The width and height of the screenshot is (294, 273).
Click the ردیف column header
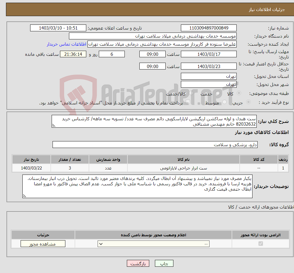tap(283, 159)
